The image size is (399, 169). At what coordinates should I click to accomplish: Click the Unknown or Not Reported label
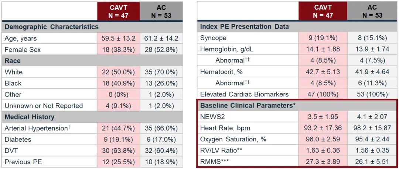coord(44,106)
